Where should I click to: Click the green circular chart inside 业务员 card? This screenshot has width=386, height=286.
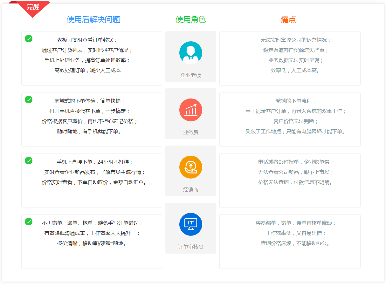pyautogui.click(x=190, y=110)
